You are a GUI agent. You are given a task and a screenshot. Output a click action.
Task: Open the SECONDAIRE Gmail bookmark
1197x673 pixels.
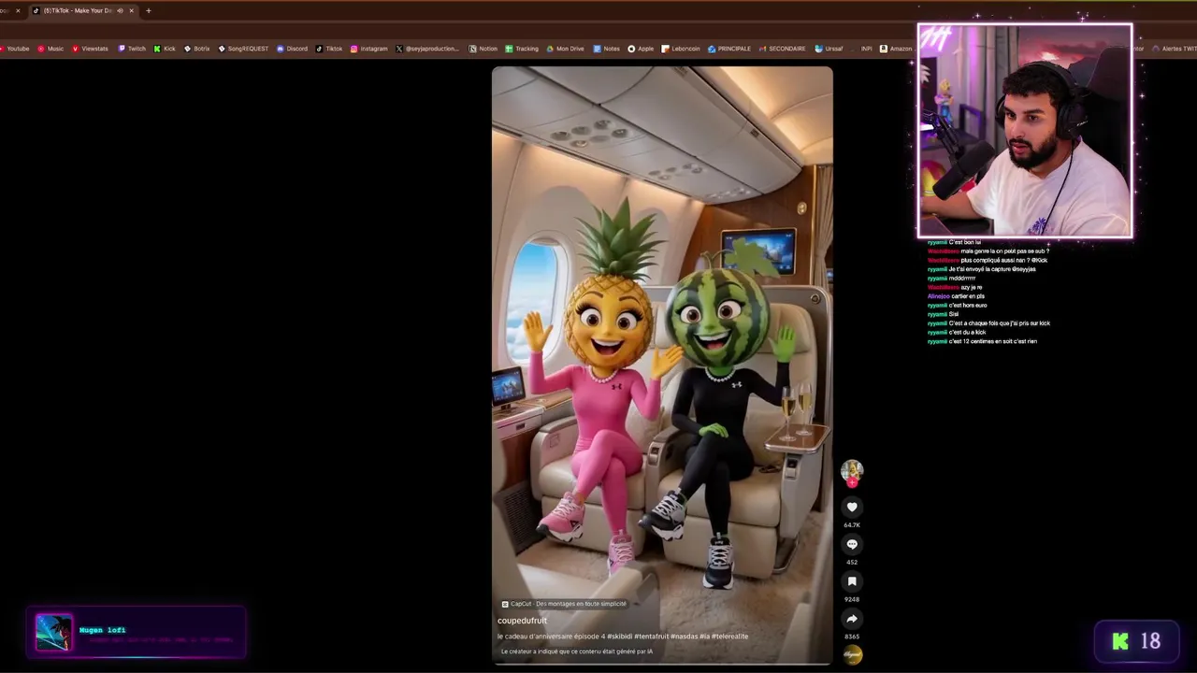[x=782, y=49]
